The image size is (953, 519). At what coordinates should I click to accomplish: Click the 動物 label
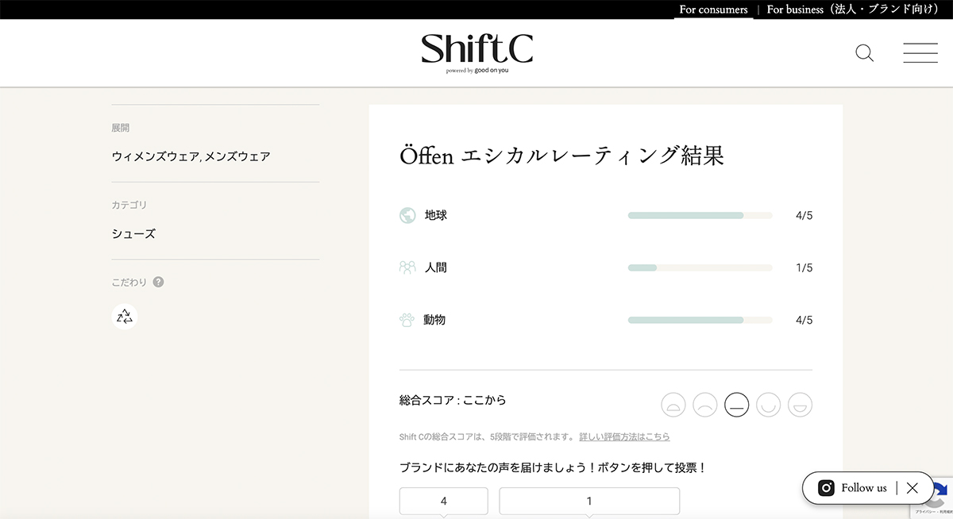pos(434,320)
